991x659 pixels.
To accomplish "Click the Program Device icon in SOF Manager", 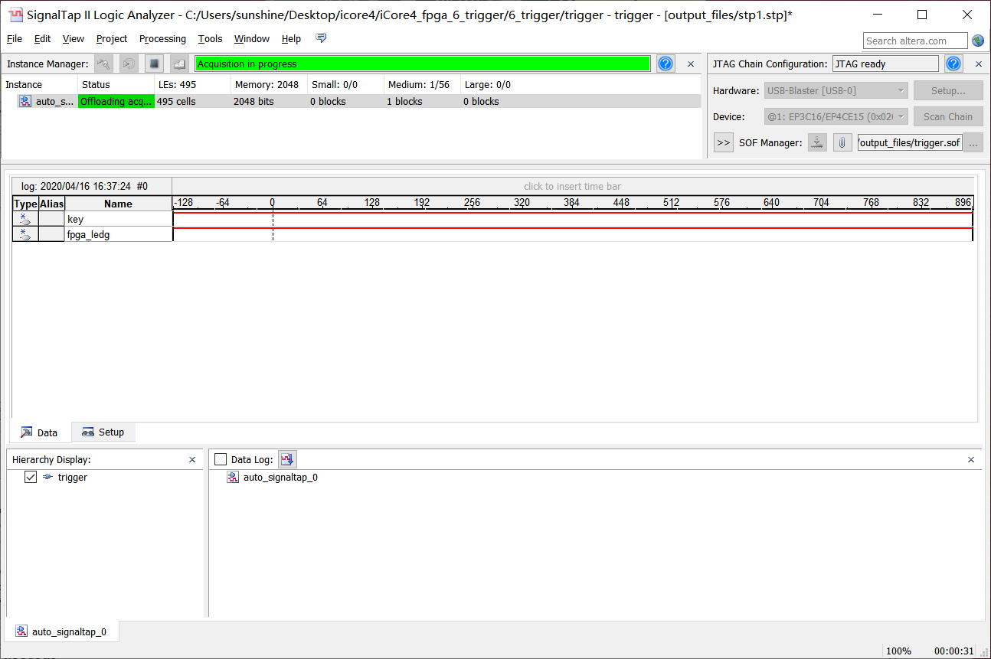I will (x=818, y=142).
